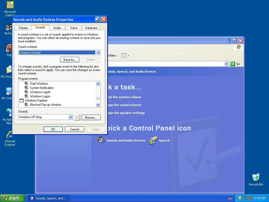Click the speaker icon beside Windows Logoff
Image resolution: width=269 pixels, height=202 pixels.
[x=26, y=92]
